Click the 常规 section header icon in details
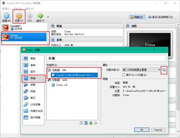This screenshot has height=138, width=180. coord(53,26)
